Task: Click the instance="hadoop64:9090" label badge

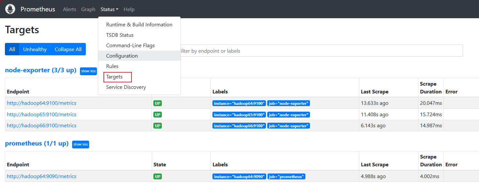Action: pos(239,176)
